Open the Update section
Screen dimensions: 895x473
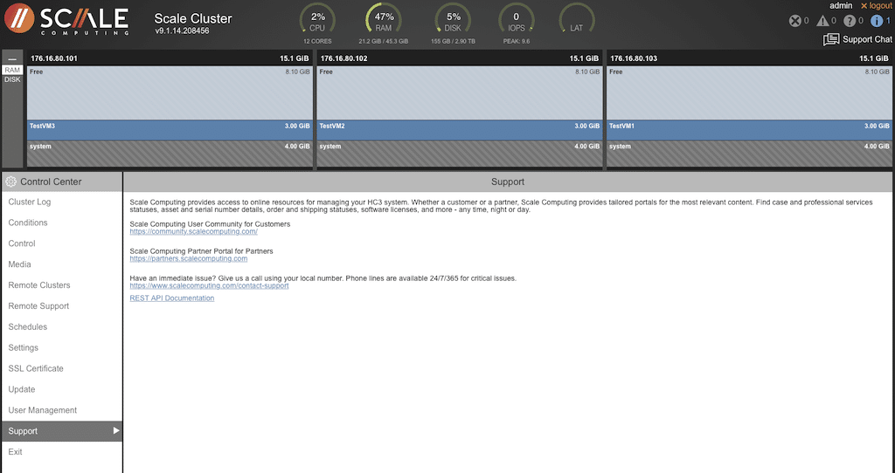pyautogui.click(x=62, y=389)
